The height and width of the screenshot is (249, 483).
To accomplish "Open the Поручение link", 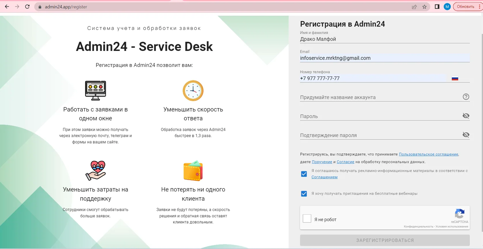I will click(322, 162).
